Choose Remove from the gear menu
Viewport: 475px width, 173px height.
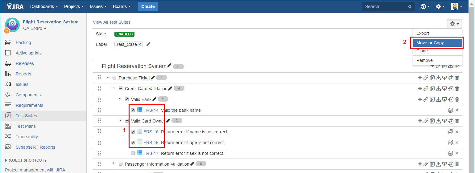(x=438, y=60)
